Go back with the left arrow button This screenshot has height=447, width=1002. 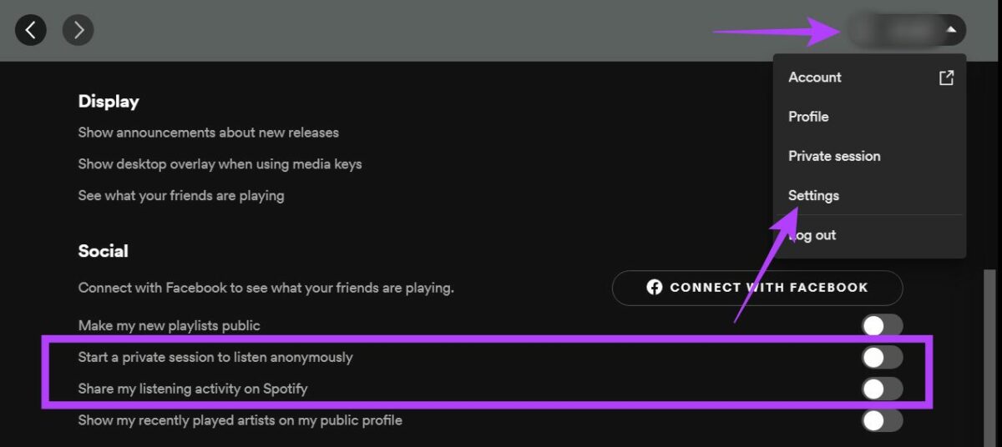point(31,31)
